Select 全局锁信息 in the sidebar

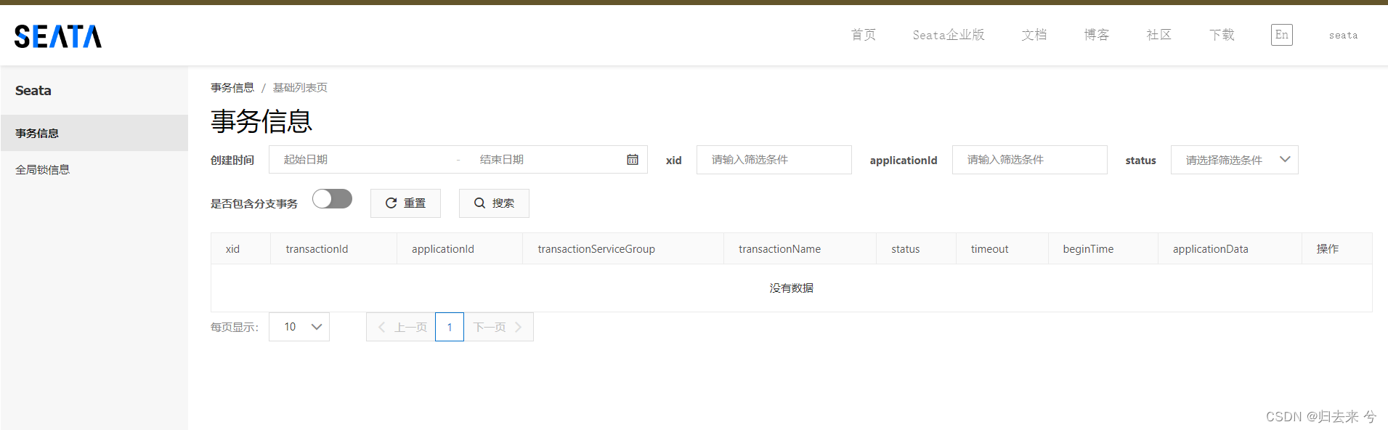click(x=94, y=169)
